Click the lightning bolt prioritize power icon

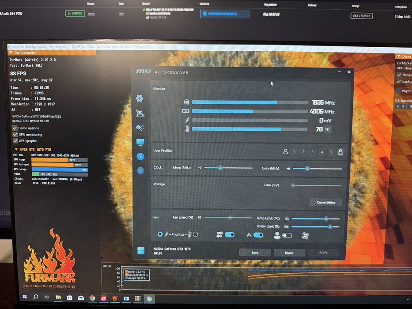pos(166,234)
